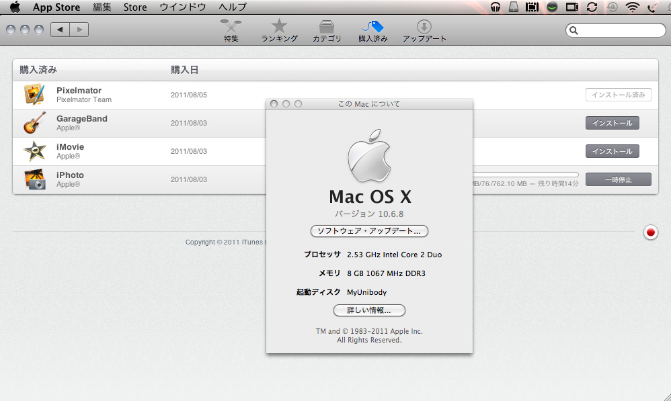Install iMovie with its インストール button

612,151
